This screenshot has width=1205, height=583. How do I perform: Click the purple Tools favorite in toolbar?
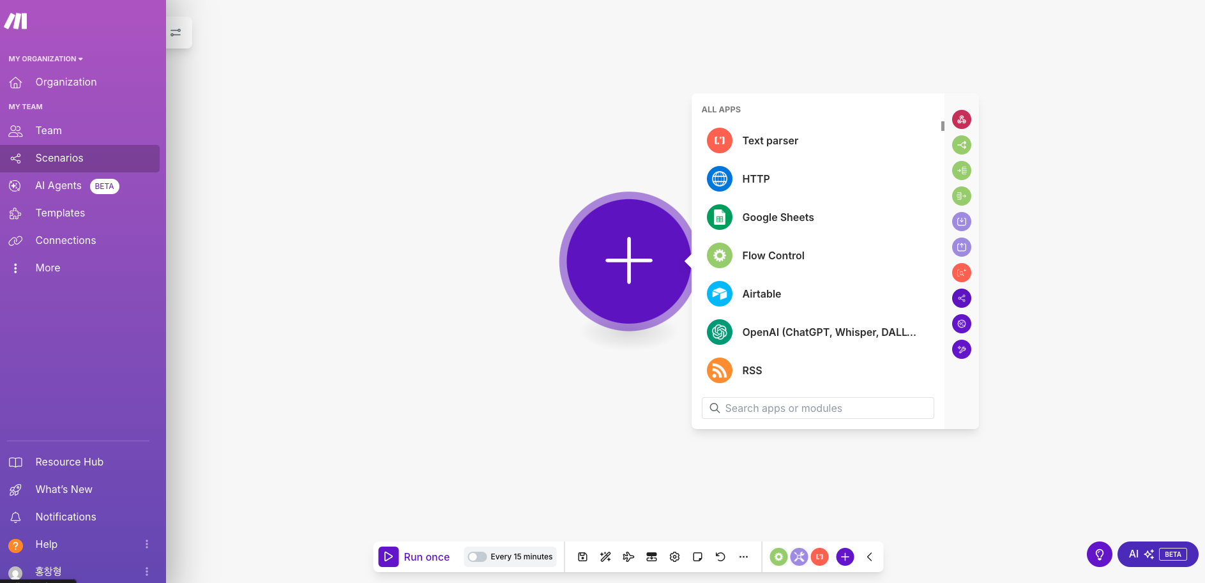pos(799,557)
